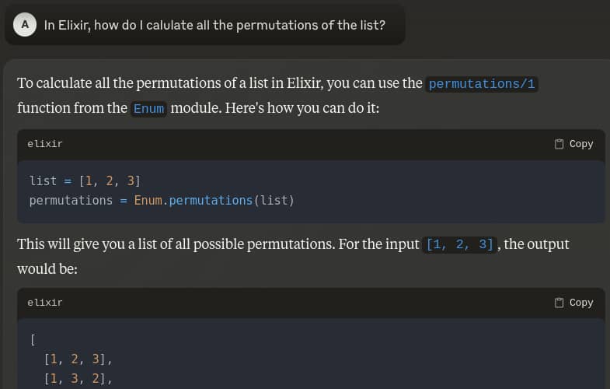Click the inline [1, 2, 3] code snippet
Viewport: 610px width, 389px height.
[x=460, y=245]
